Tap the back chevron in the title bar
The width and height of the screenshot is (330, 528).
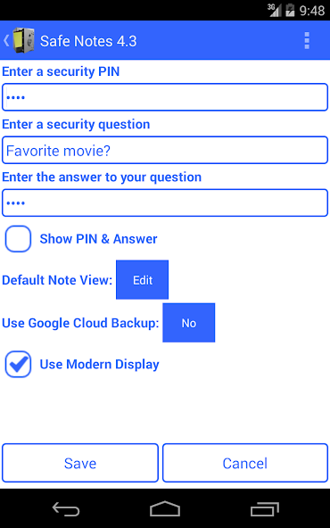tap(6, 41)
